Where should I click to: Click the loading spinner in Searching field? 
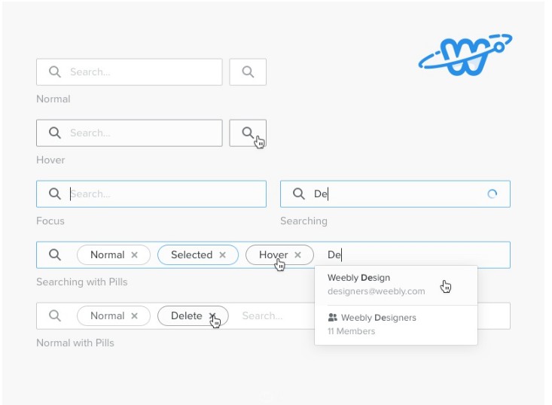pos(492,194)
